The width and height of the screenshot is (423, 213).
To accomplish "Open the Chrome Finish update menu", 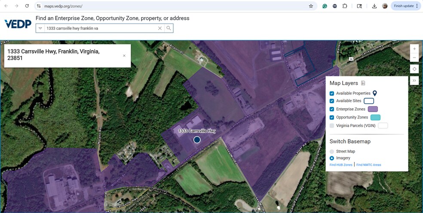I will pos(406,6).
